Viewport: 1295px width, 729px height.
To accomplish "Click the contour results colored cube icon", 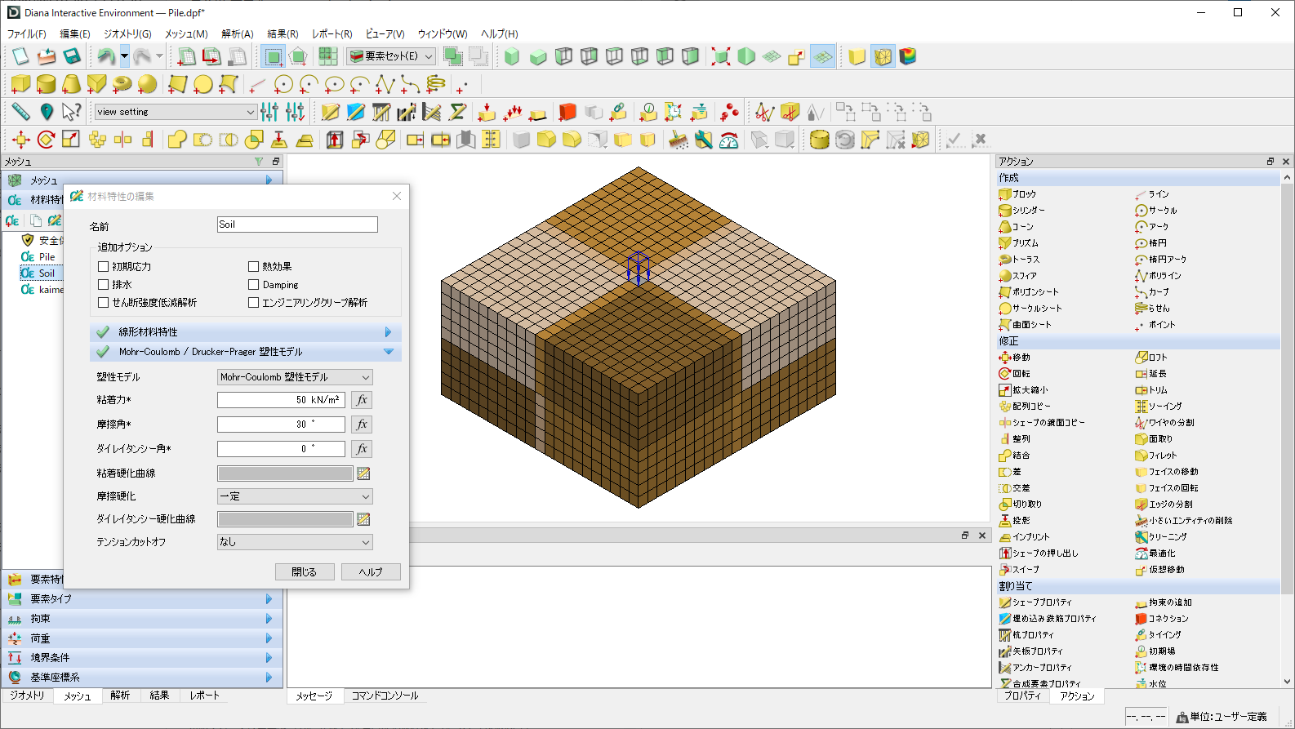I will click(907, 56).
